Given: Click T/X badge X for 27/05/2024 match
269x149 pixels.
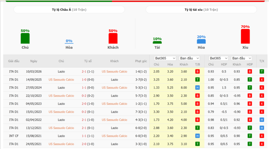Looking at the screenshot, I should 262,88.
